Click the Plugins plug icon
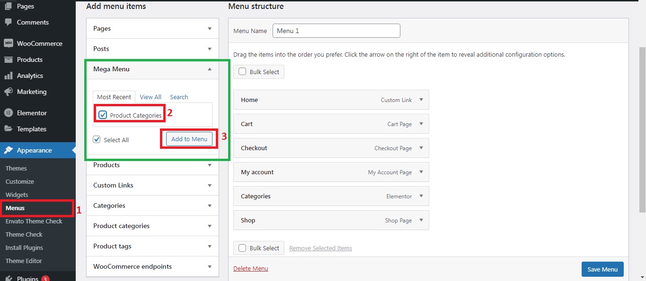The width and height of the screenshot is (646, 281). (x=8, y=278)
